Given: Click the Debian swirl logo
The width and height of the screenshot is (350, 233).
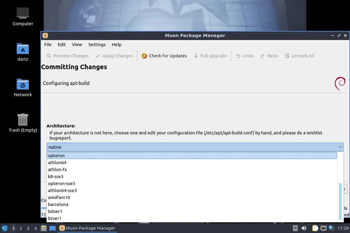Looking at the screenshot, I should [340, 84].
